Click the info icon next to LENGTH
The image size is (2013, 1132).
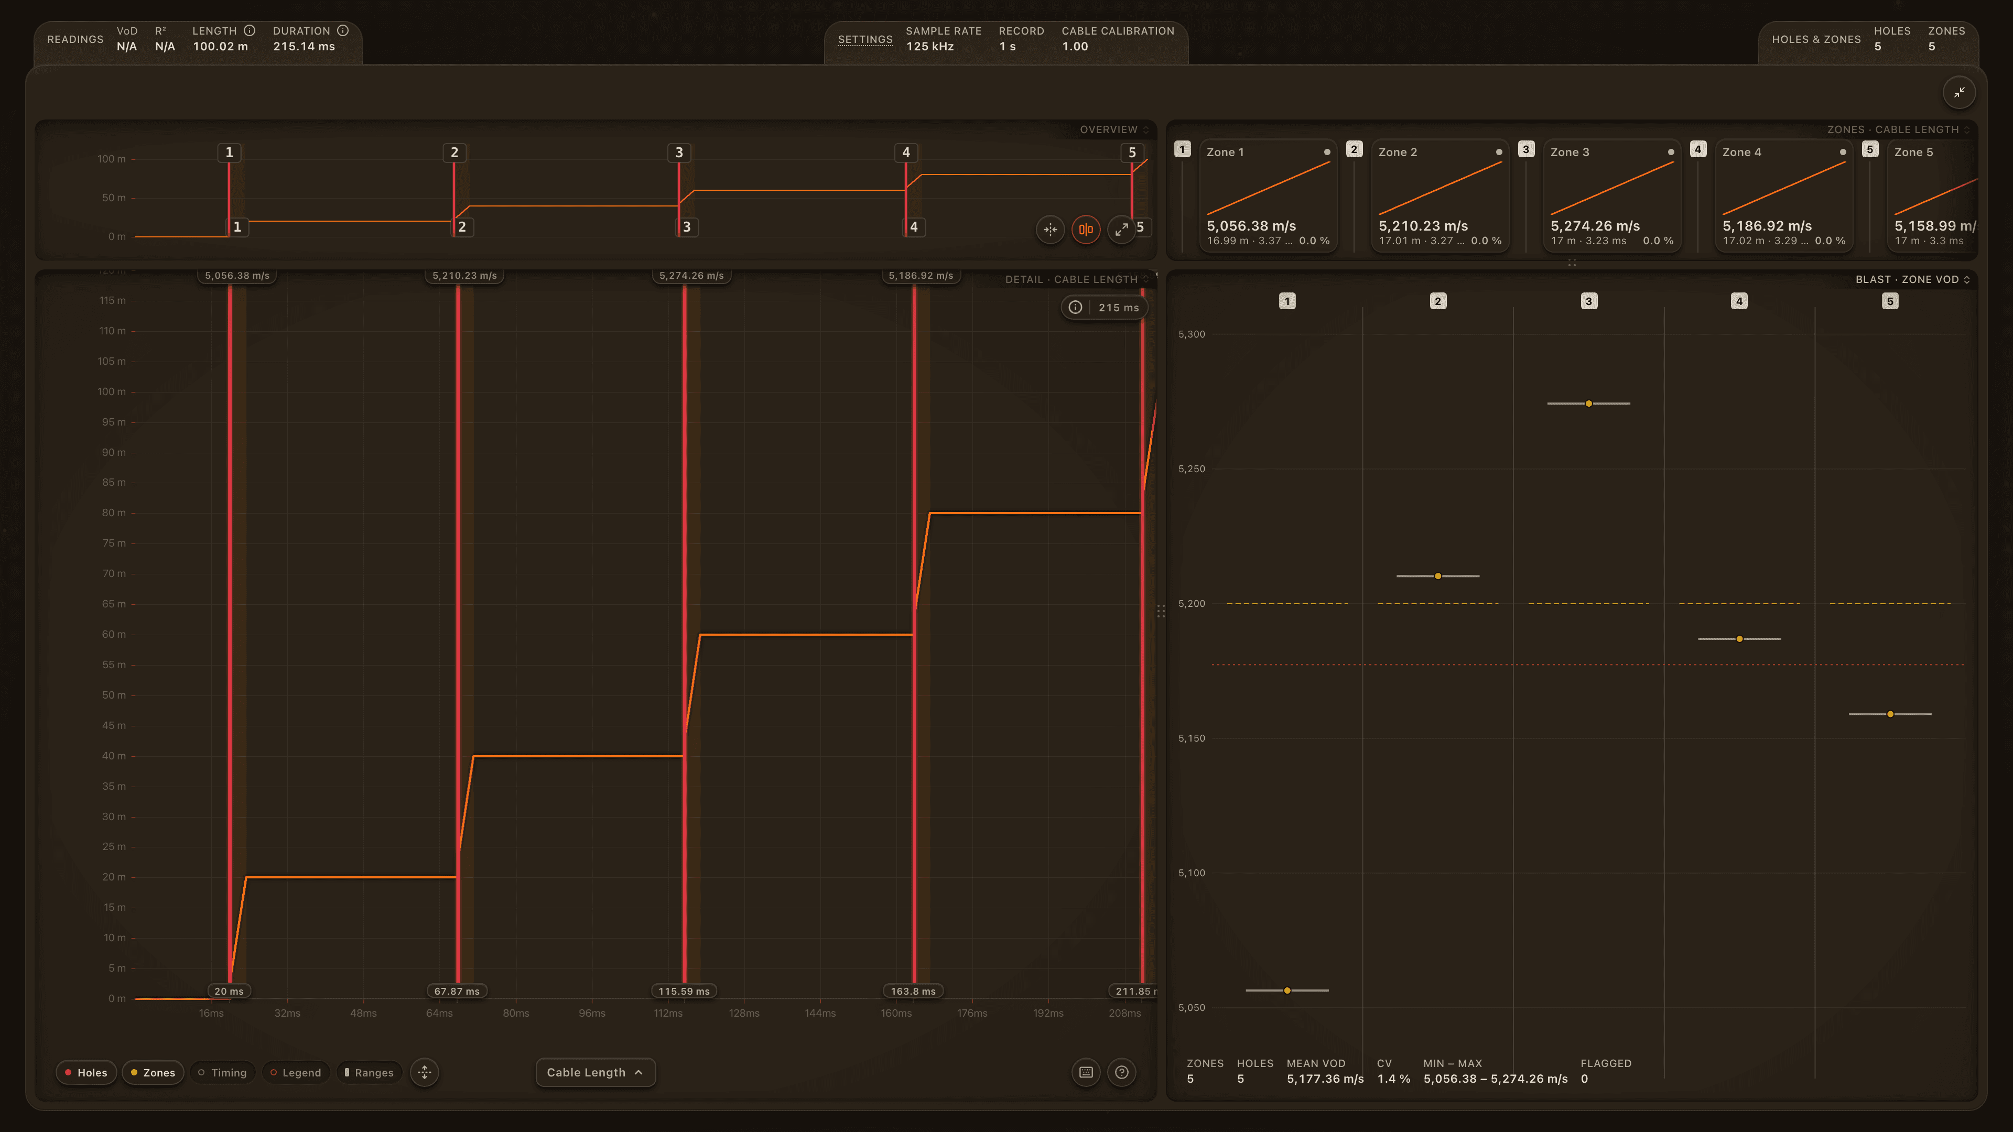(x=250, y=30)
